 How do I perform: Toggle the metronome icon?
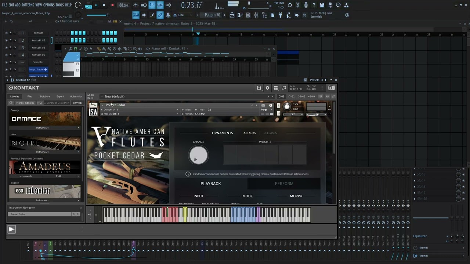coord(136,5)
